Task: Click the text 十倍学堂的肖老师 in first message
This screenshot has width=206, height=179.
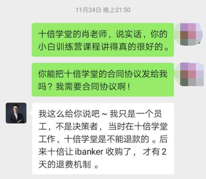Action: pyautogui.click(x=73, y=34)
